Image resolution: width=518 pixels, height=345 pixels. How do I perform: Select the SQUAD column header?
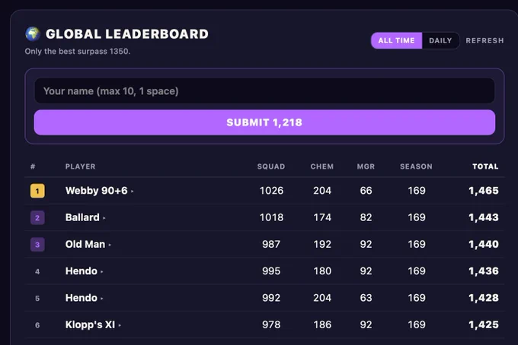point(271,166)
